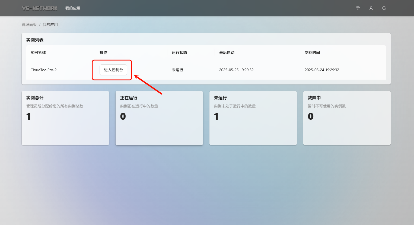
Task: Select the 正在运行 statistics card
Action: tap(159, 118)
